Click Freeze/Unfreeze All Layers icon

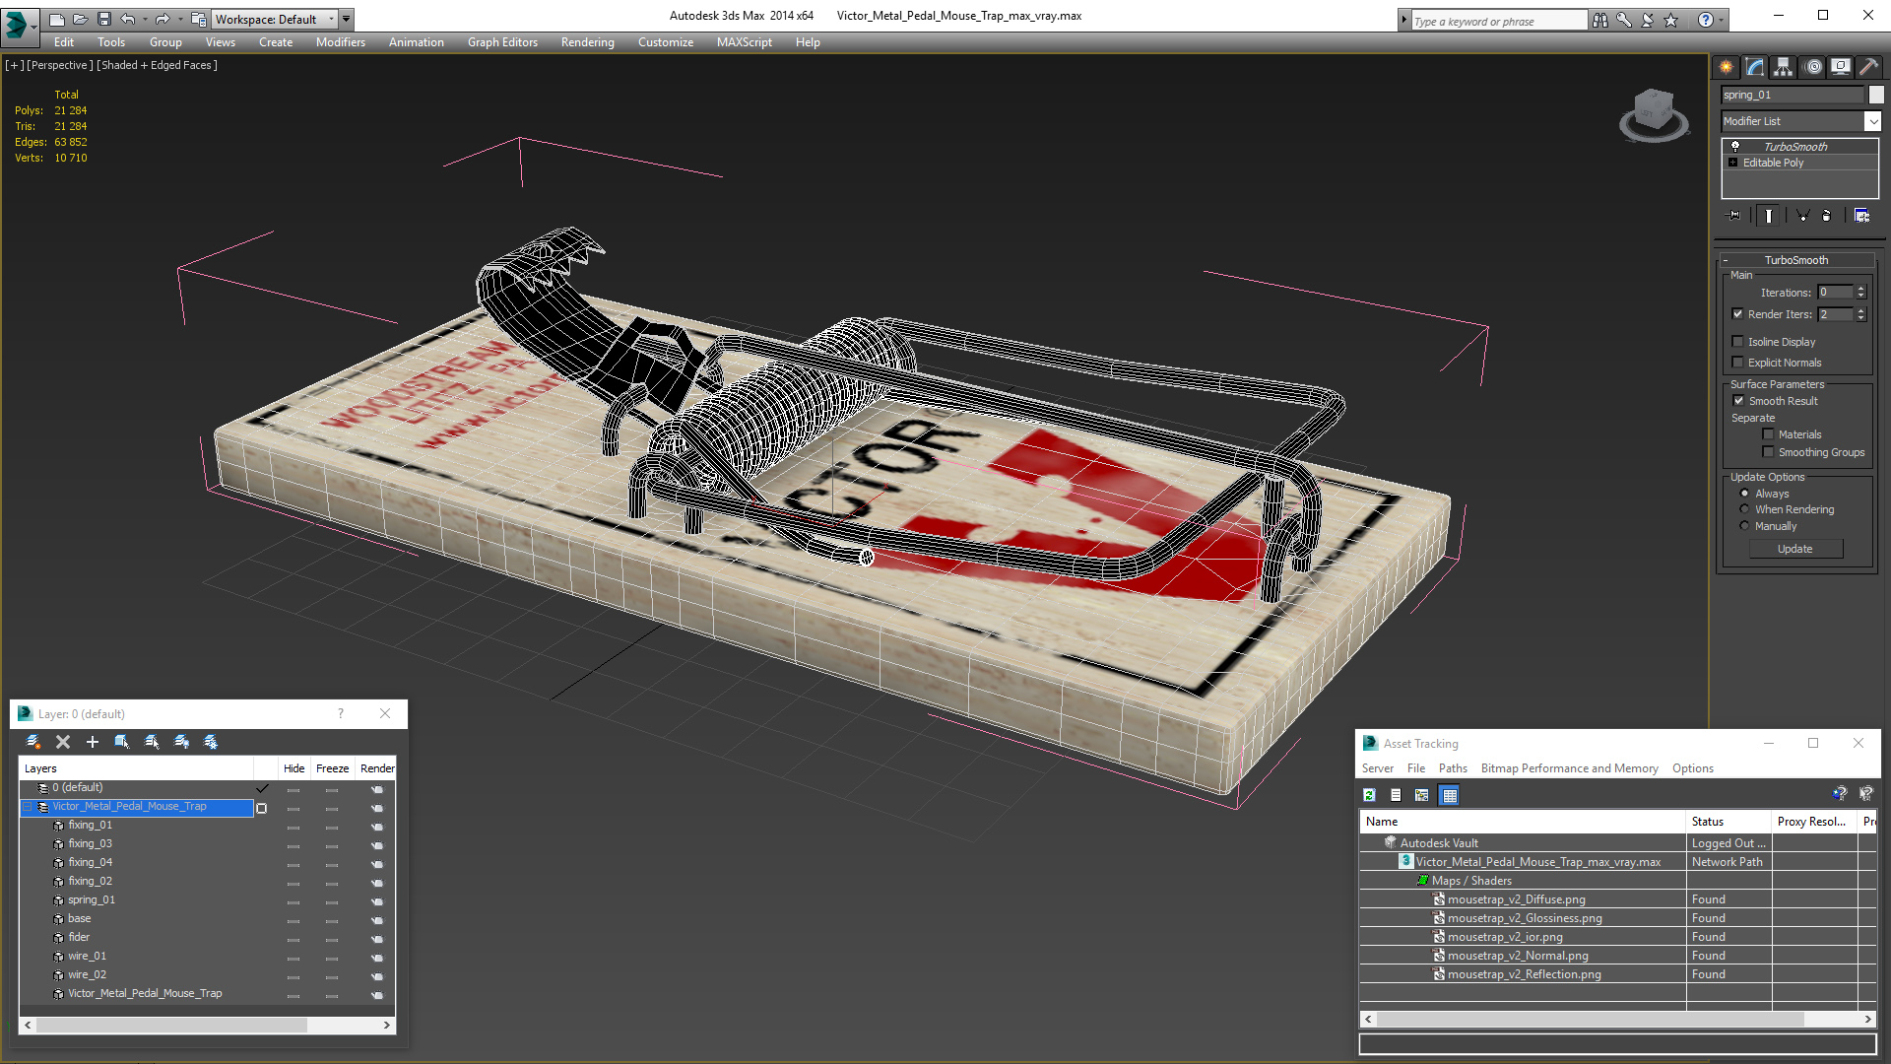[211, 742]
